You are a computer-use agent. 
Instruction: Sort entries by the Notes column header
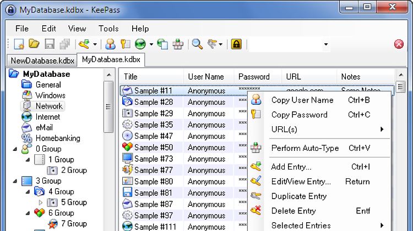[x=366, y=77]
